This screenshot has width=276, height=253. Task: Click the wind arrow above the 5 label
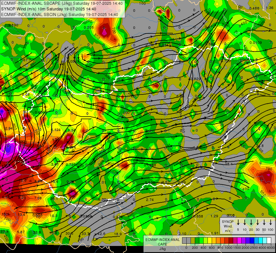(x=238, y=222)
